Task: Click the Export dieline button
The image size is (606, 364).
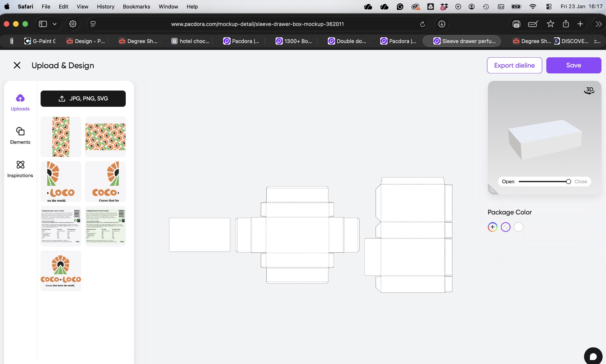Action: click(x=514, y=65)
